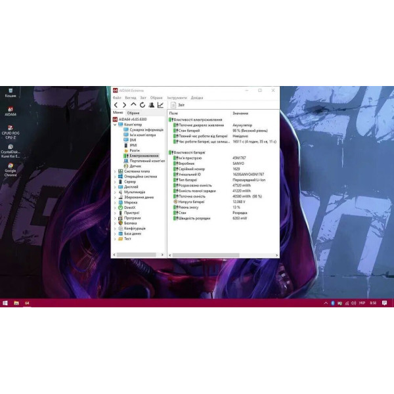Click the База даних icon in tree

point(120,234)
